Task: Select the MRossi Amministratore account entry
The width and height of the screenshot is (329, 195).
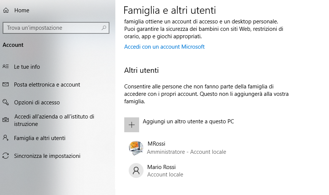Action: [x=178, y=148]
